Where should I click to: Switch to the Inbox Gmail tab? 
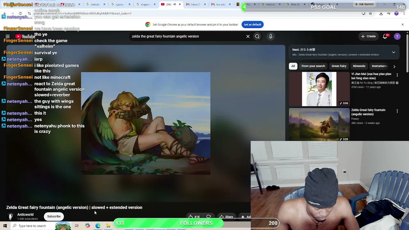coord(196,4)
